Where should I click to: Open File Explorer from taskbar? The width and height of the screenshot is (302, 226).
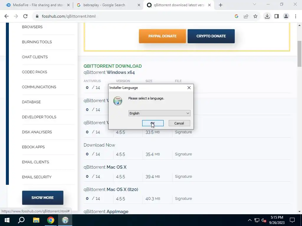tap(36, 220)
